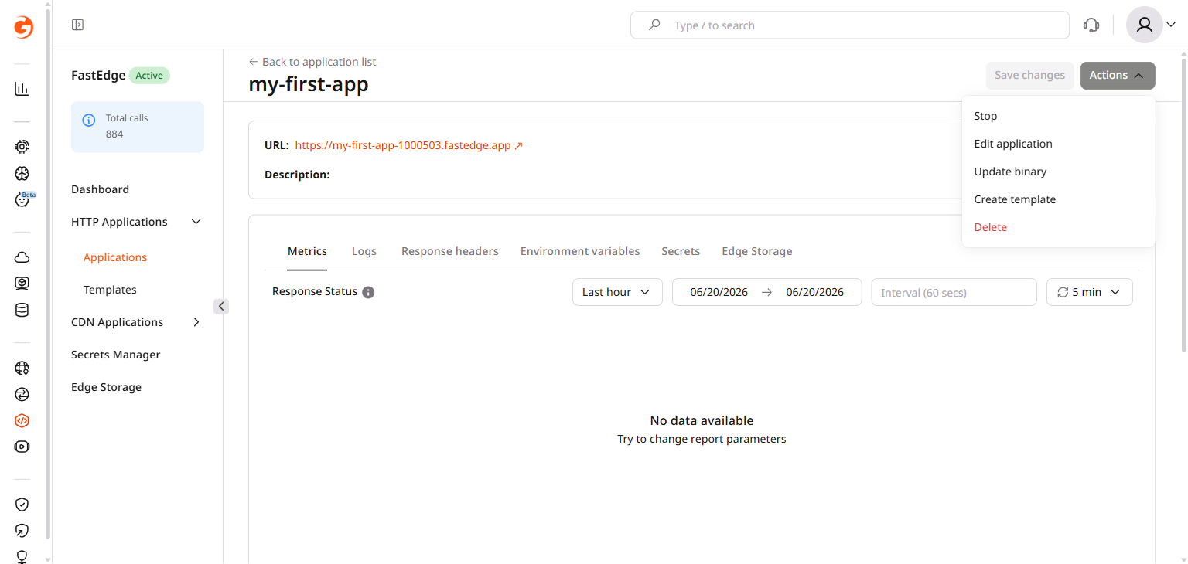Choose Create template in Actions menu

1058,199
